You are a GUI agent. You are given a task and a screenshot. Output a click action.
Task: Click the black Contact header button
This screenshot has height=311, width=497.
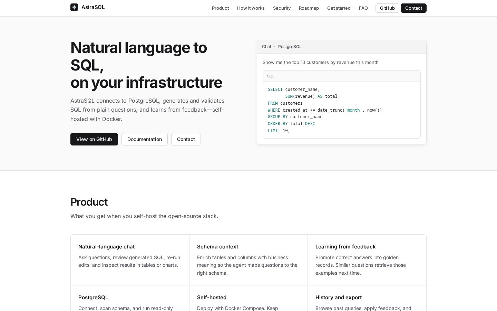pyautogui.click(x=413, y=8)
